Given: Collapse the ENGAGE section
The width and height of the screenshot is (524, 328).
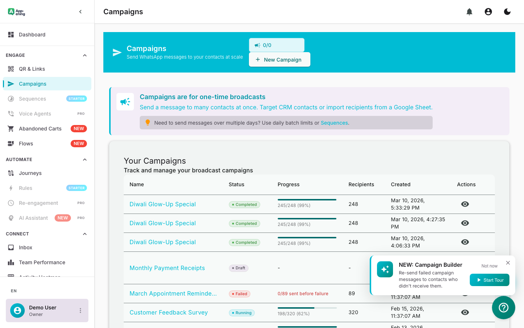Looking at the screenshot, I should (84, 55).
